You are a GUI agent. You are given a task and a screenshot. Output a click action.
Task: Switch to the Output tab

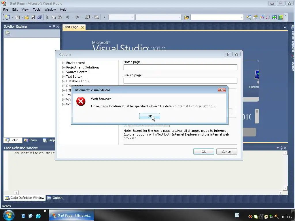pos(55,198)
